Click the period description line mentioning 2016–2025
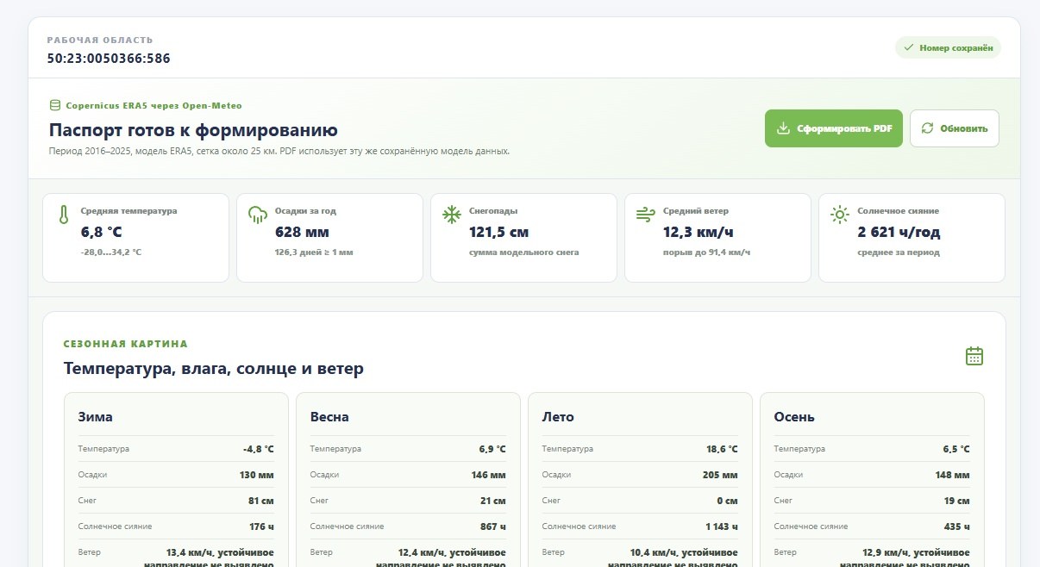This screenshot has width=1040, height=567. click(279, 151)
